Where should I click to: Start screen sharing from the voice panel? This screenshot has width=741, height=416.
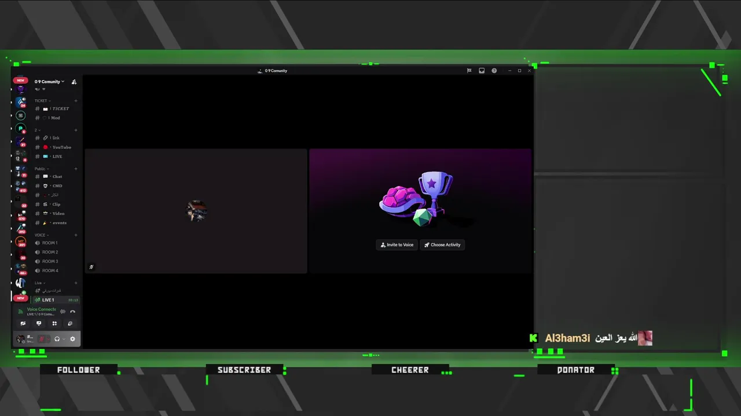click(x=39, y=324)
